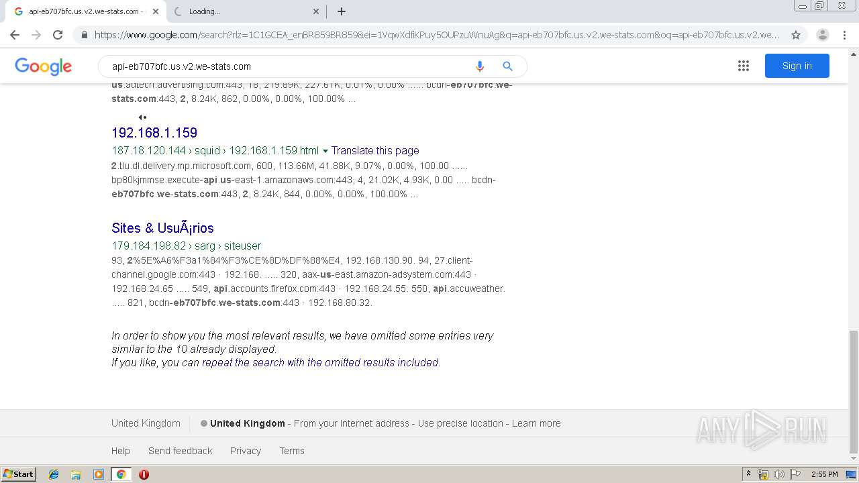Click the 179.184.198.82 › sarg › siteuser text

pos(186,246)
